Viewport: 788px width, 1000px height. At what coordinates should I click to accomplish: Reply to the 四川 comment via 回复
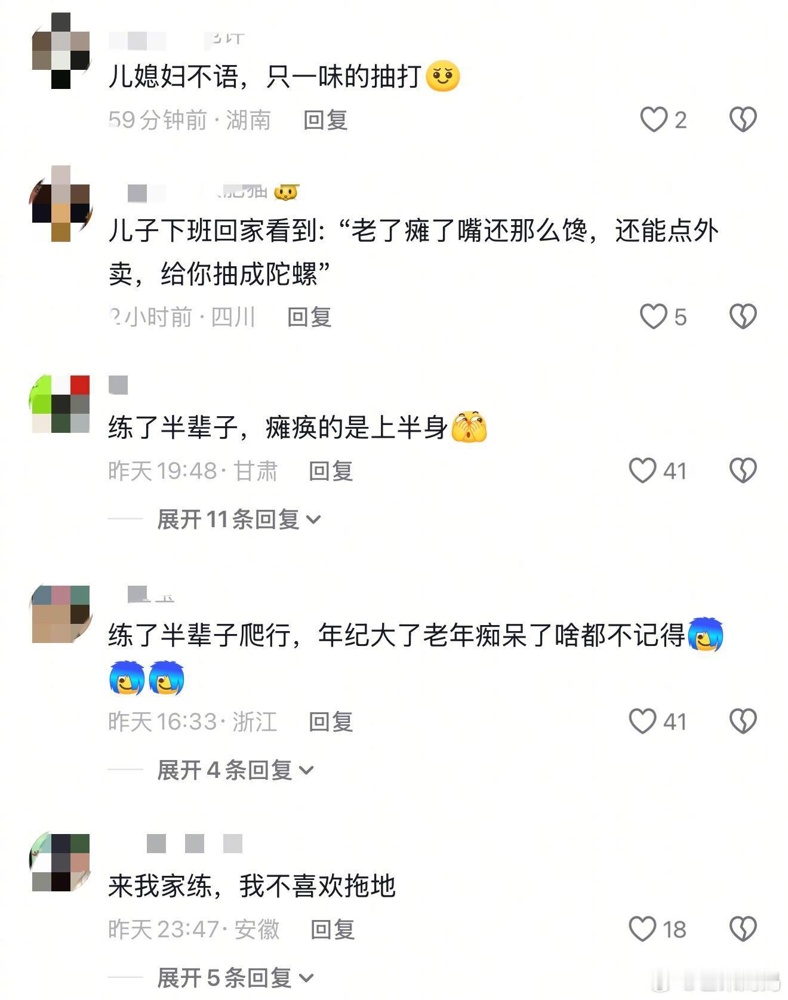tap(309, 317)
